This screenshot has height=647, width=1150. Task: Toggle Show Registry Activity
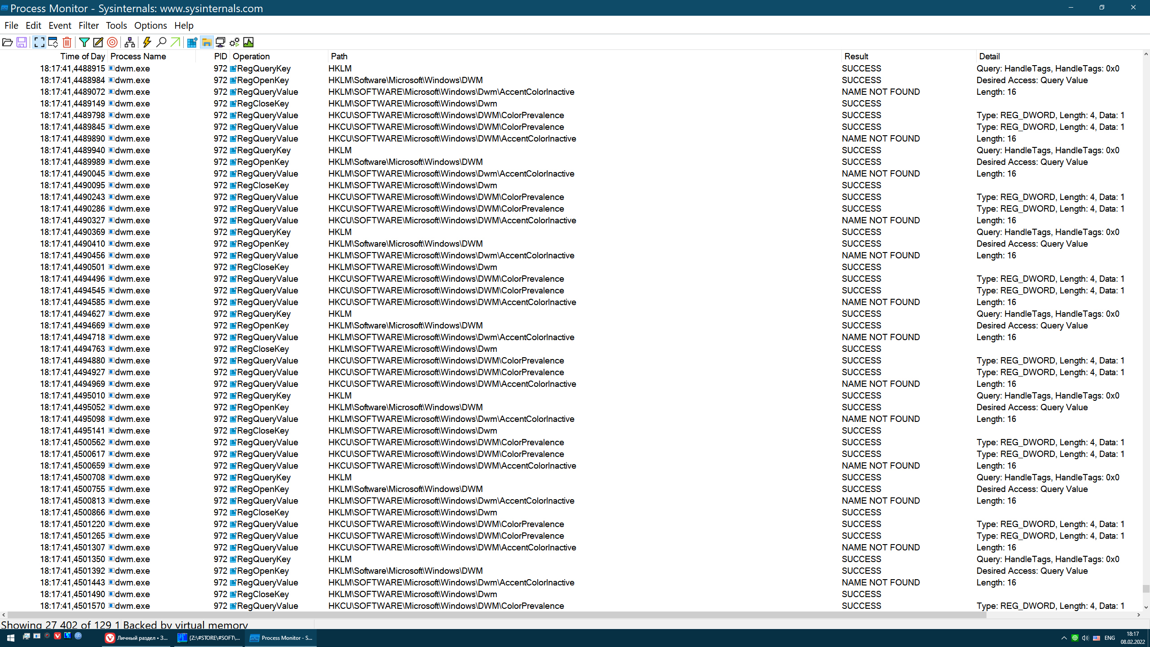(192, 42)
